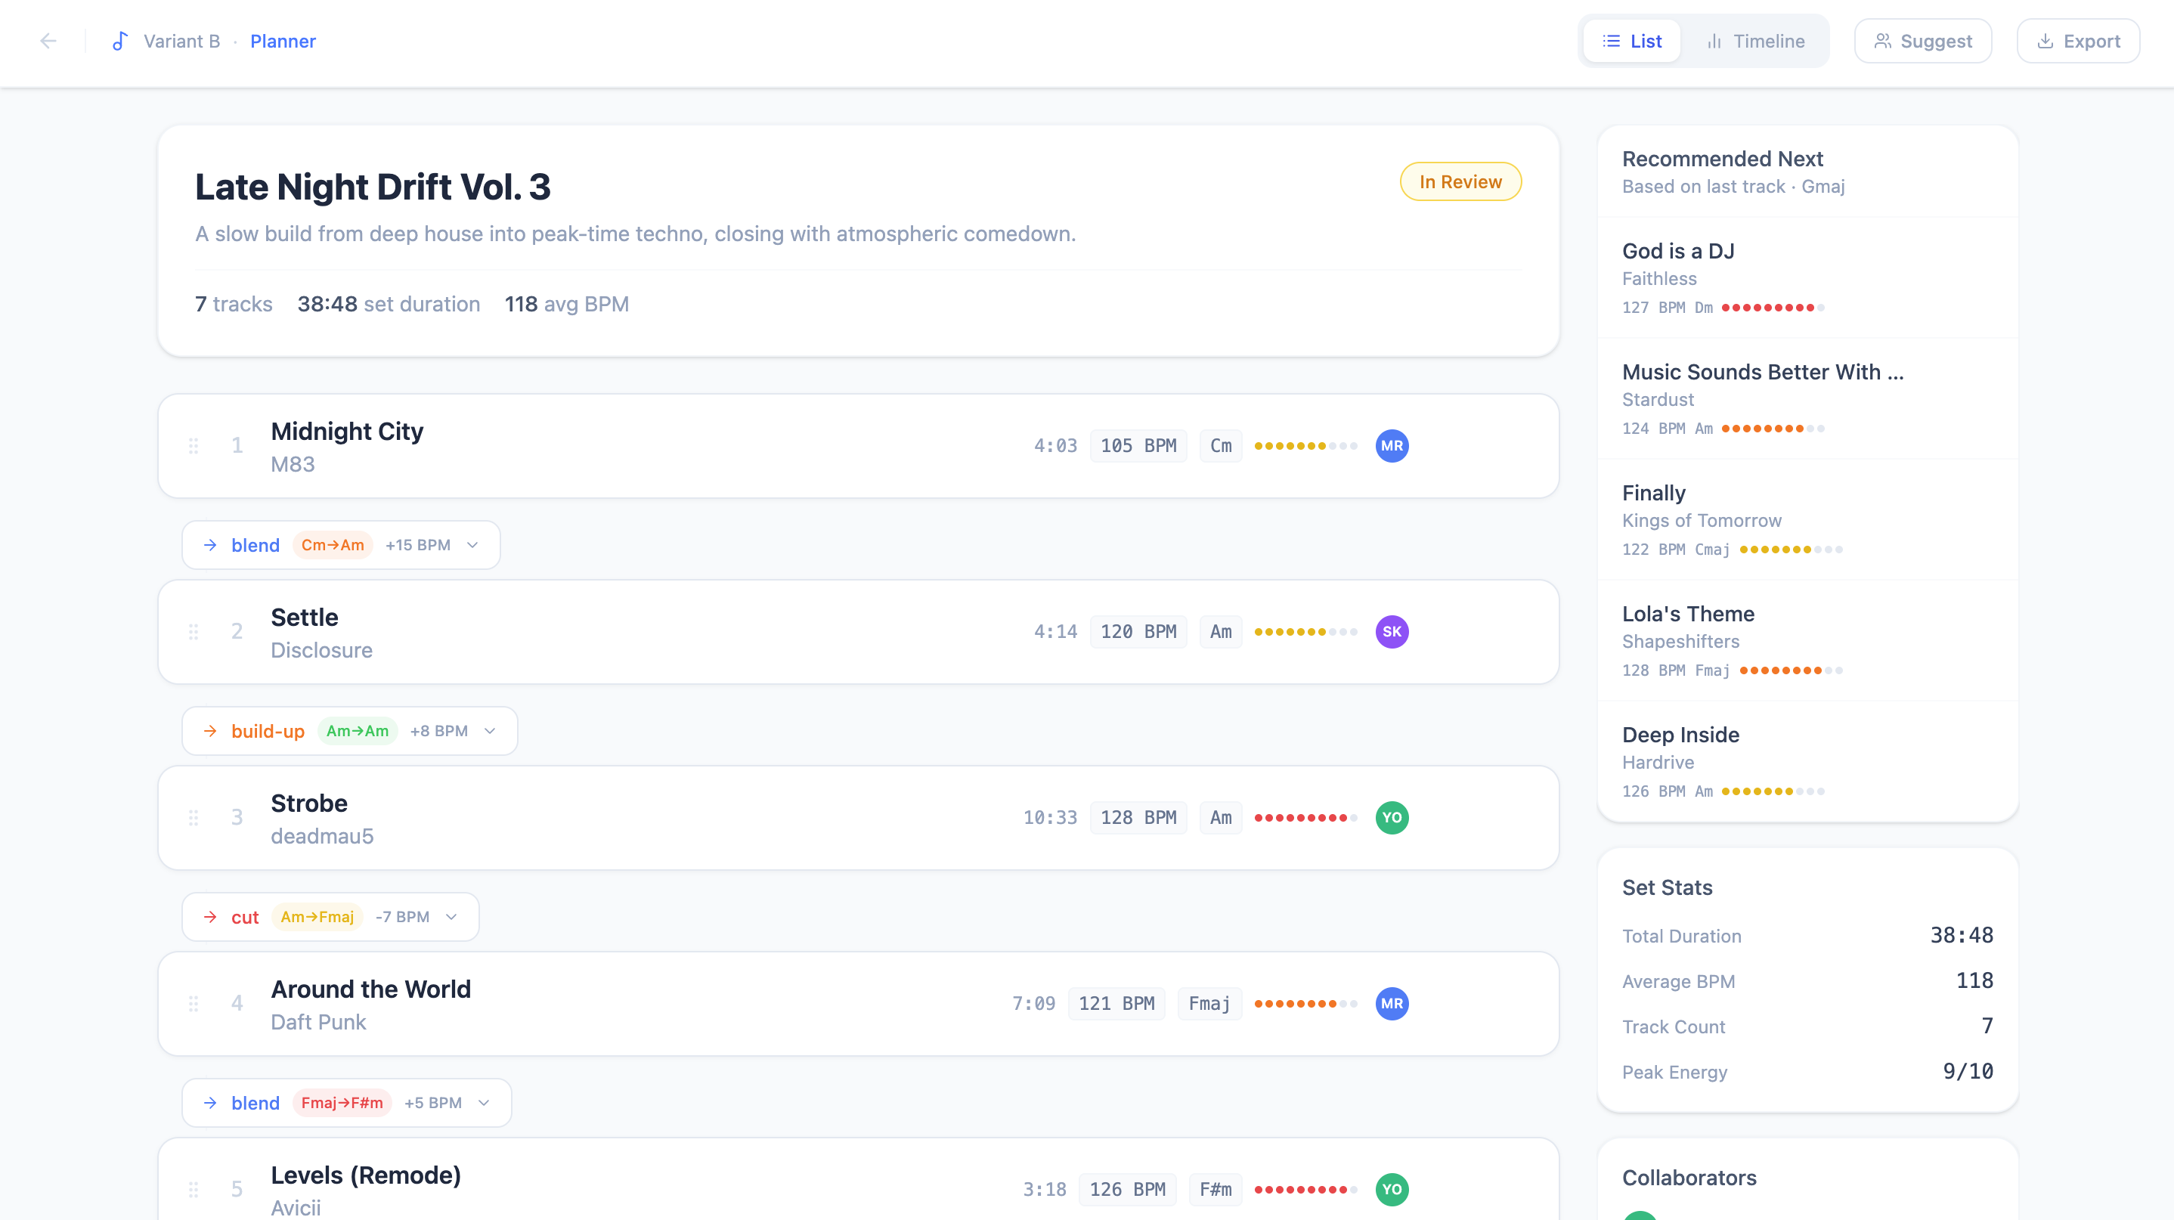Switch to List view

[1631, 41]
